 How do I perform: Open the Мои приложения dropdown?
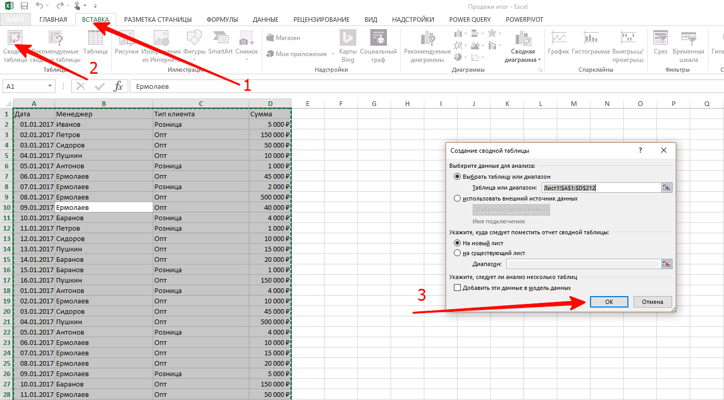(x=332, y=54)
